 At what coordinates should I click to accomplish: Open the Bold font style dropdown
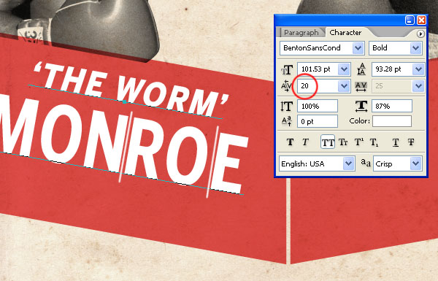point(415,48)
